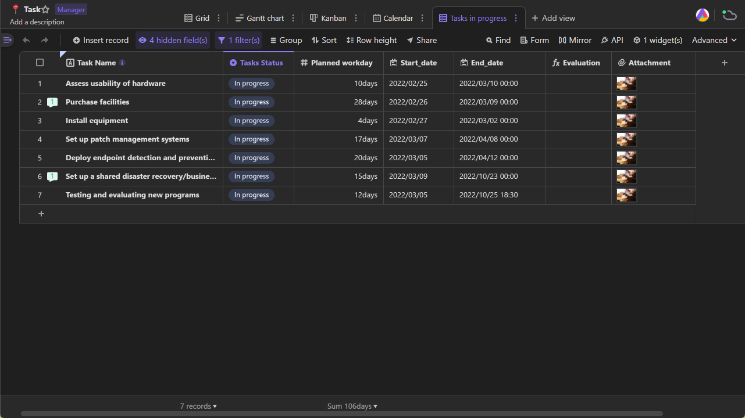Open comment bubble on row 6
745x418 pixels.
52,176
